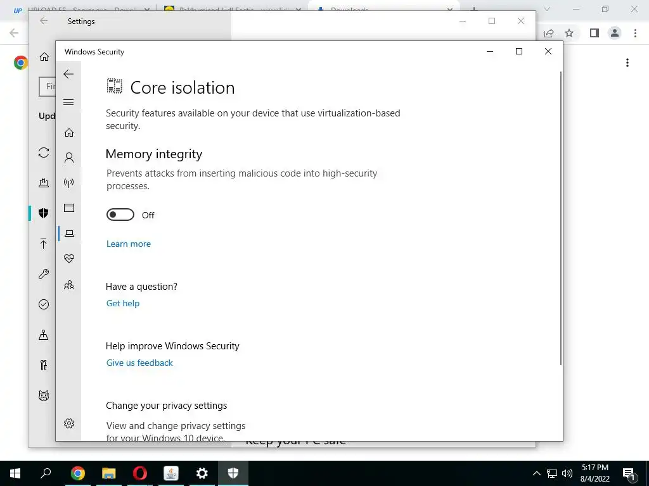Open Backup arrow icon in Settings sidebar
Image resolution: width=649 pixels, height=486 pixels.
point(44,244)
